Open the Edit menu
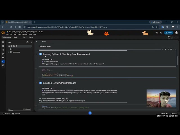The height and width of the screenshot is (135, 180). coord(11,34)
